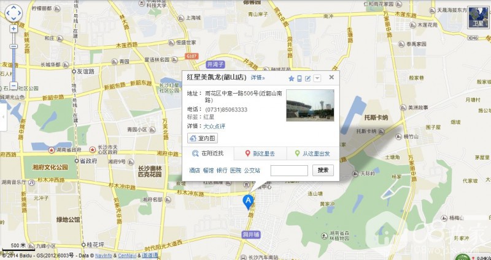Click the 搜索 search button
The height and width of the screenshot is (260, 491).
click(x=323, y=171)
